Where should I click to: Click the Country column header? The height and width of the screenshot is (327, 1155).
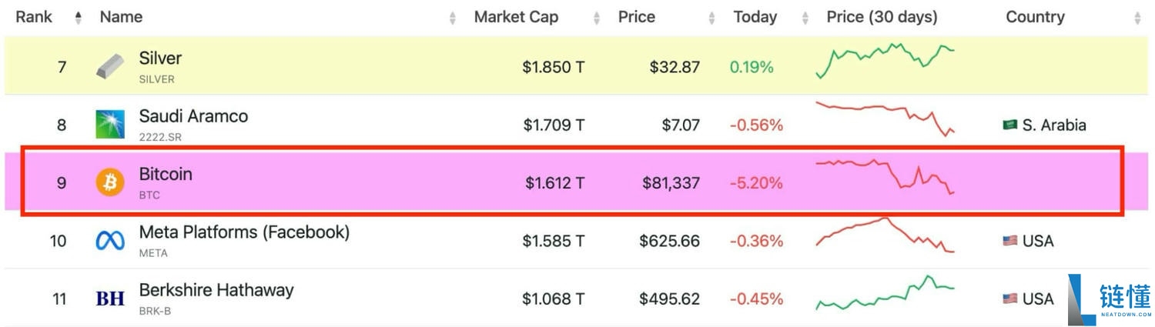[1035, 17]
